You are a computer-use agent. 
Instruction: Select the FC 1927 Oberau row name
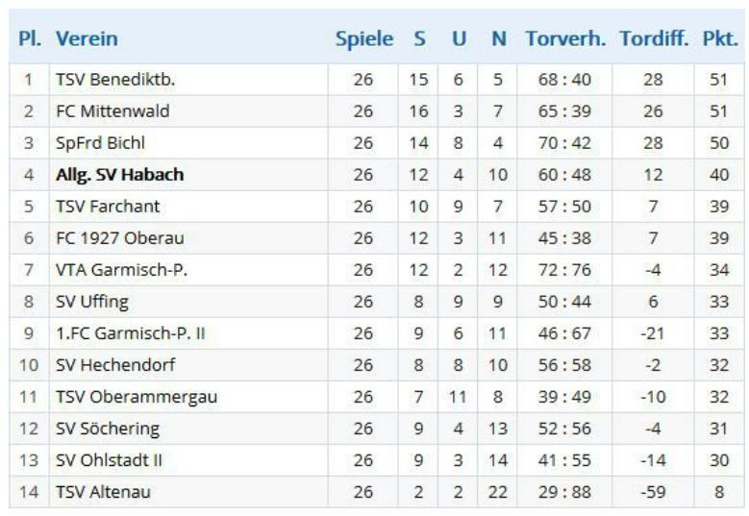click(119, 238)
